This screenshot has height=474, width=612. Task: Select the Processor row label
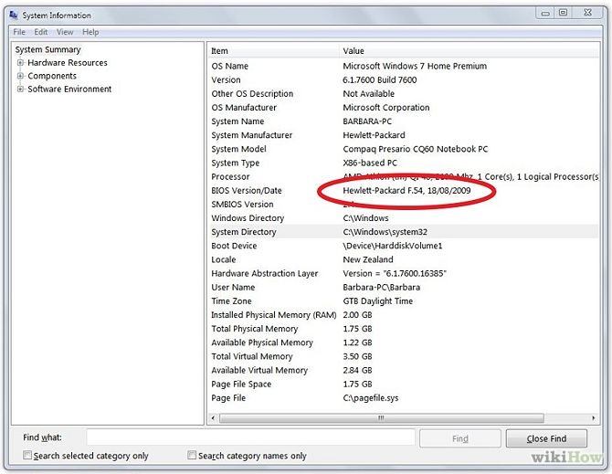click(x=230, y=177)
